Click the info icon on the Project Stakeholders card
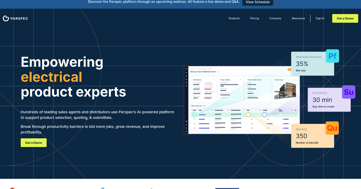Viewport: 361px width, 189px height. (268, 79)
